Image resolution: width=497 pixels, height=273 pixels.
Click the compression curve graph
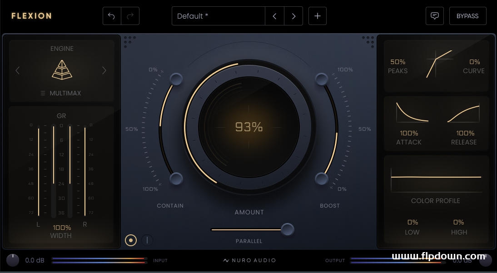pos(439,64)
